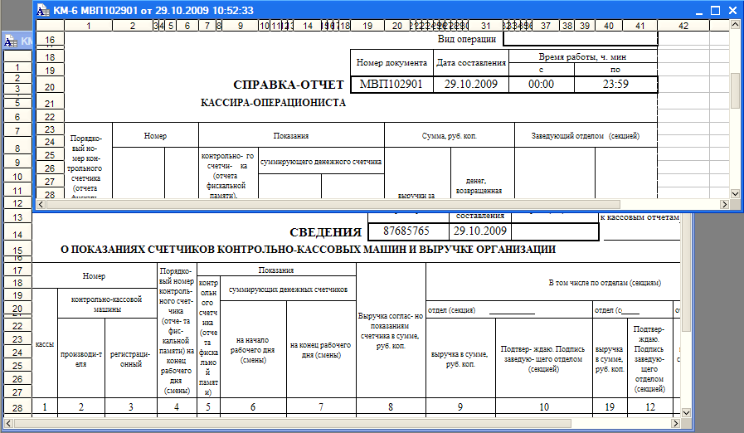
Task: Click scroll down arrow in background window
Action: [x=686, y=412]
